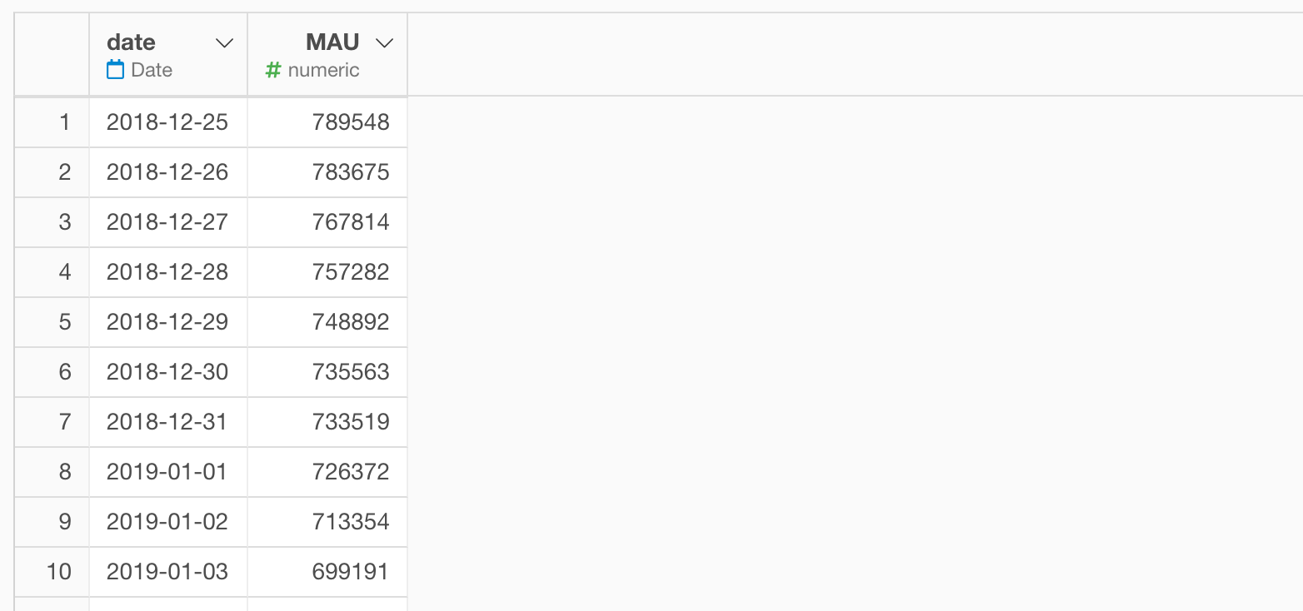Click the calendar Date type icon

116,70
